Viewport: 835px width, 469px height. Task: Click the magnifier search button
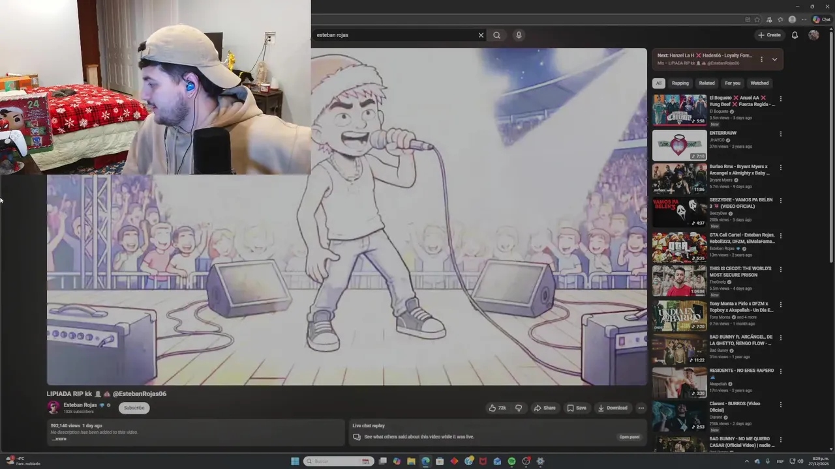point(496,35)
